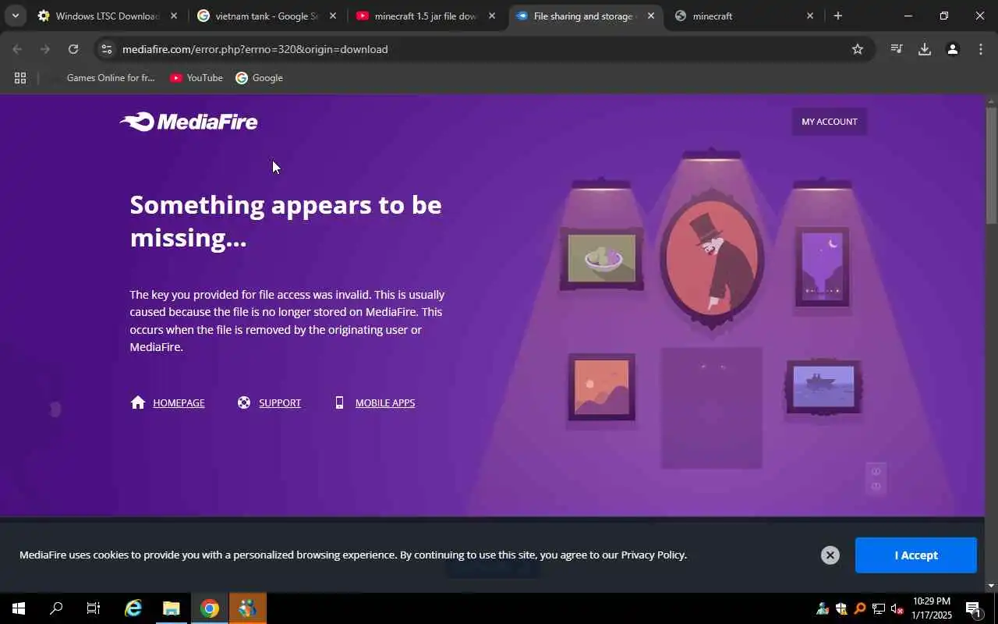
Task: Open the Chrome profile menu
Action: tap(952, 49)
